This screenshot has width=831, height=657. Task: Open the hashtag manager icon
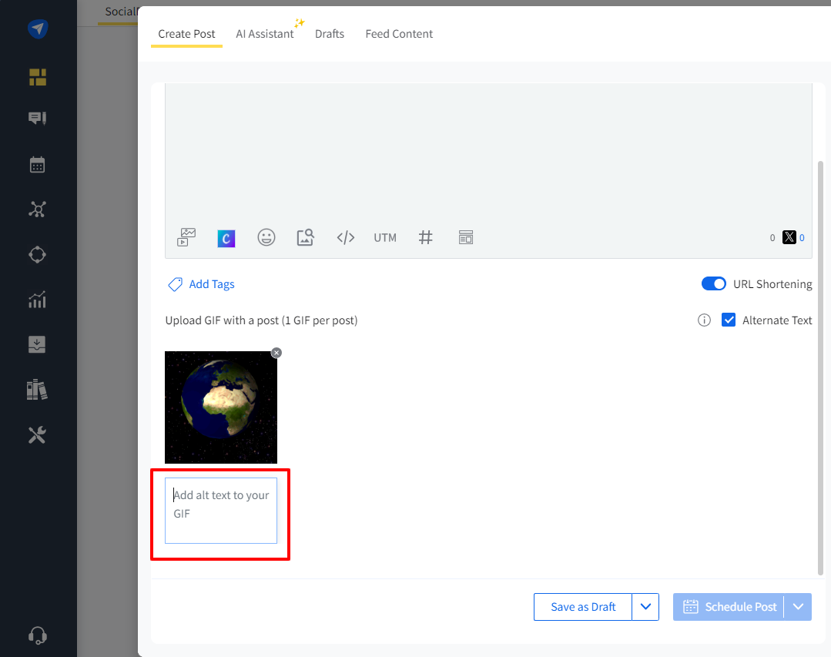point(425,237)
